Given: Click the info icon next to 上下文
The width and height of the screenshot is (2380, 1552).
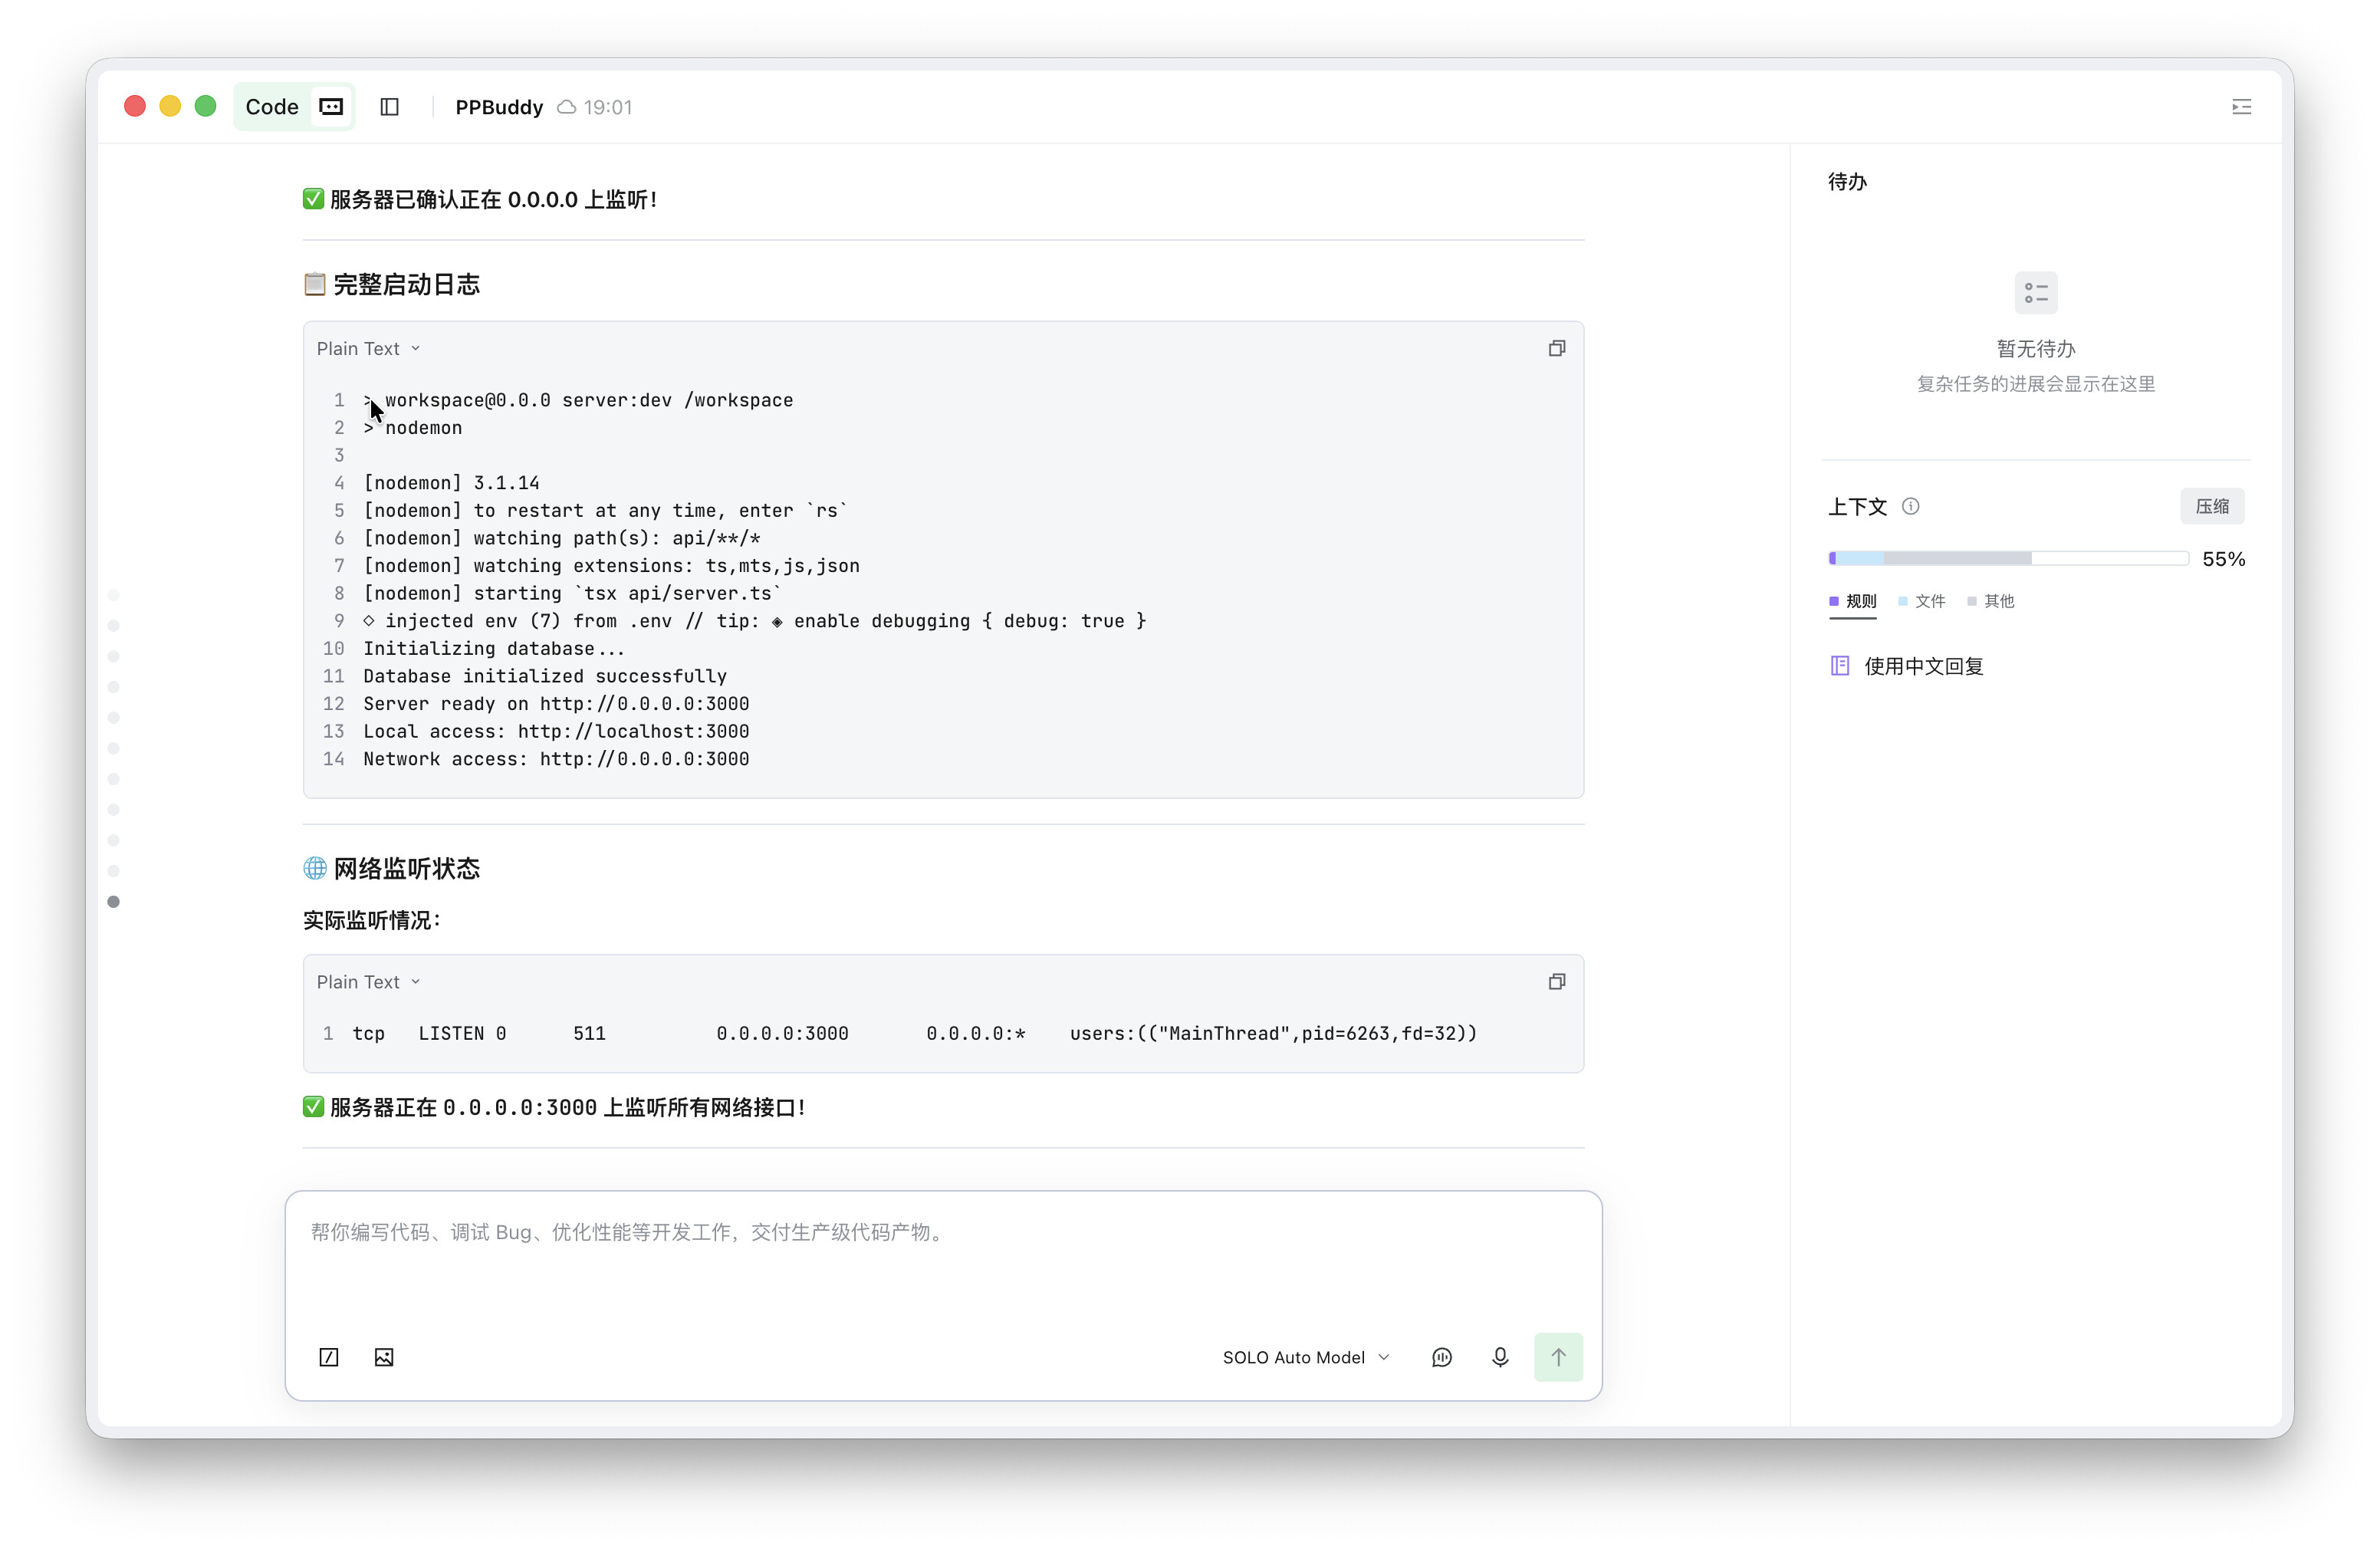Looking at the screenshot, I should [x=1910, y=506].
